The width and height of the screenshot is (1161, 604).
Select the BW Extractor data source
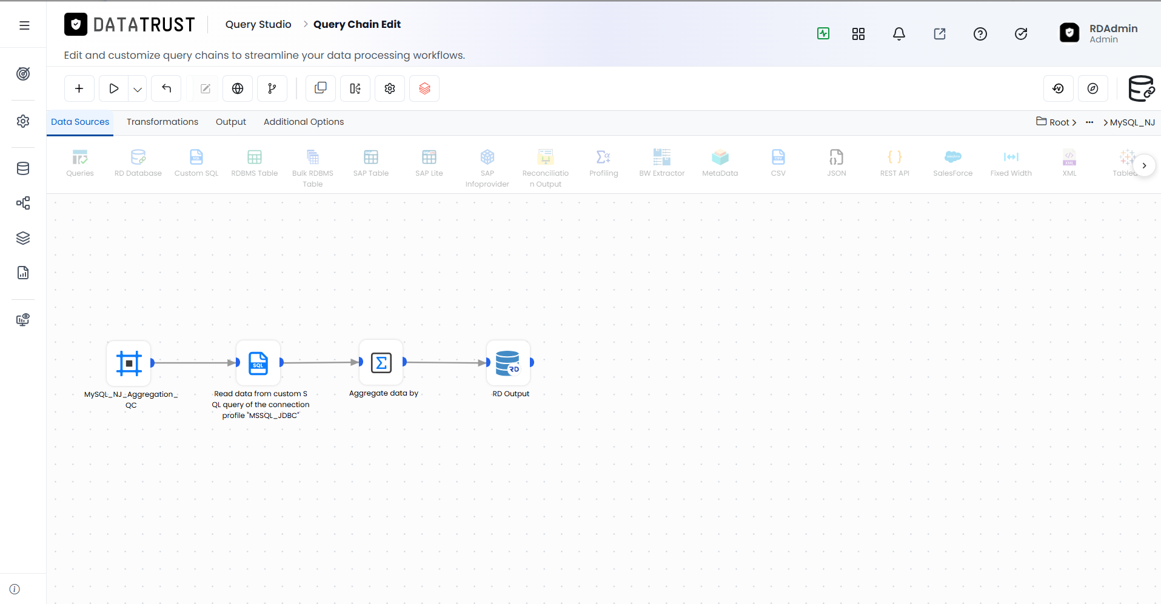662,163
